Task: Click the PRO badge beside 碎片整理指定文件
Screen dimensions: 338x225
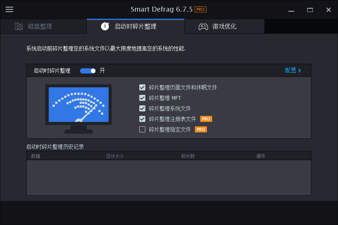Action: pyautogui.click(x=201, y=129)
